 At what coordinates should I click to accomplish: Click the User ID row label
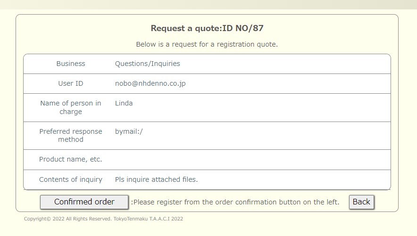(x=71, y=83)
